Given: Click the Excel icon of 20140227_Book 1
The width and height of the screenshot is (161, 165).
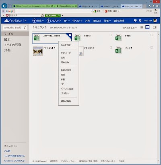Looking at the screenshot, I should tap(37, 38).
